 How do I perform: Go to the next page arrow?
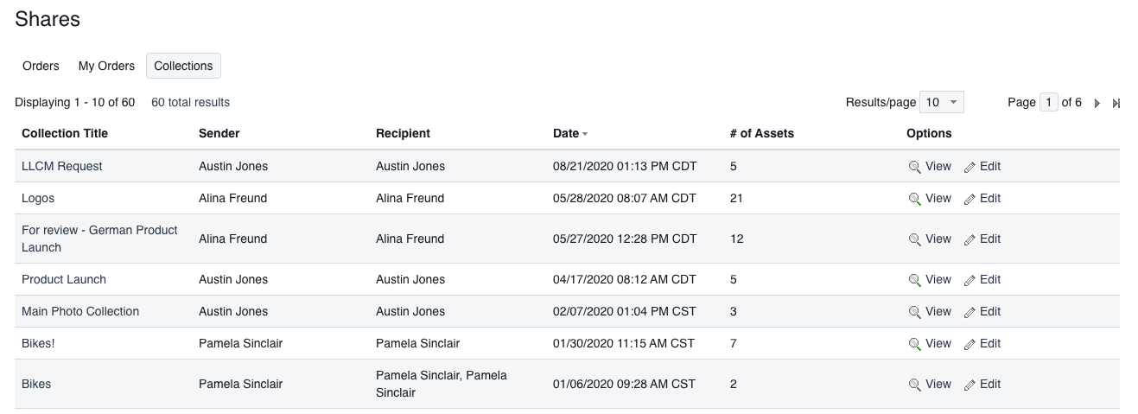click(1097, 103)
